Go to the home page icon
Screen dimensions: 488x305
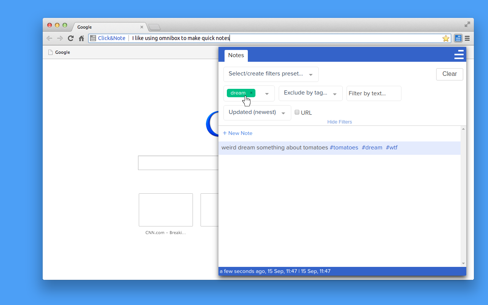[x=81, y=38]
